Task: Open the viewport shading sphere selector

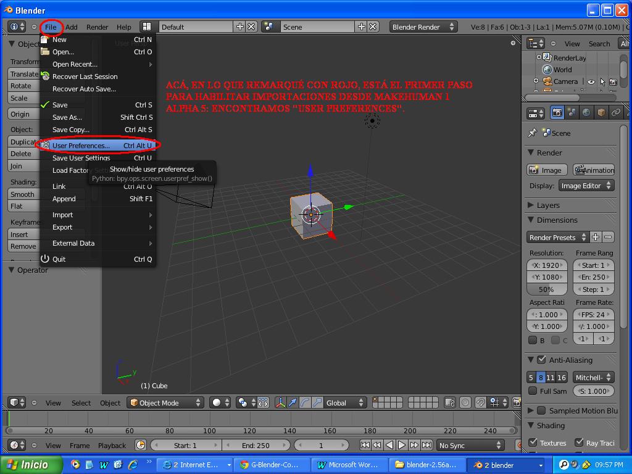Action: point(220,402)
